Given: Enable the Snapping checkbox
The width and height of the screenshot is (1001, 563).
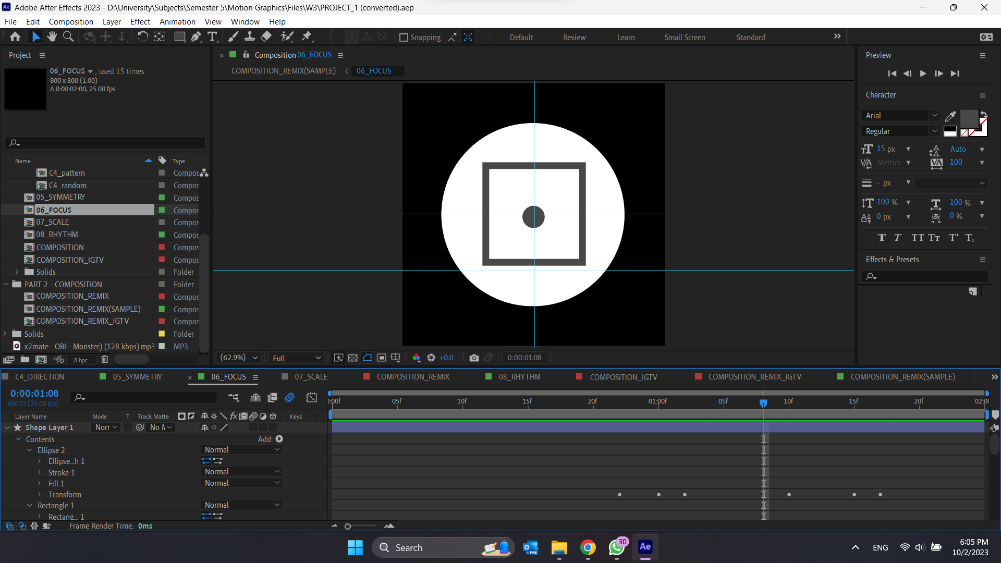Looking at the screenshot, I should point(404,38).
